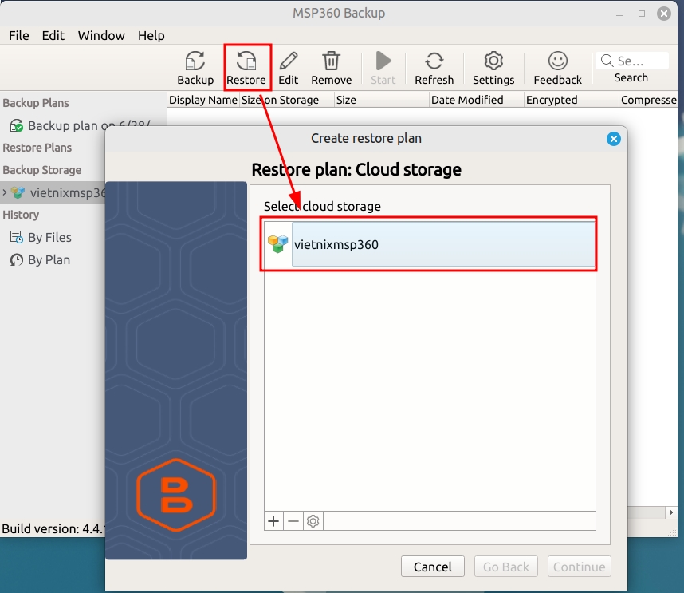Sort by Compressed column header
Viewport: 684px width, 593px height.
coord(648,100)
